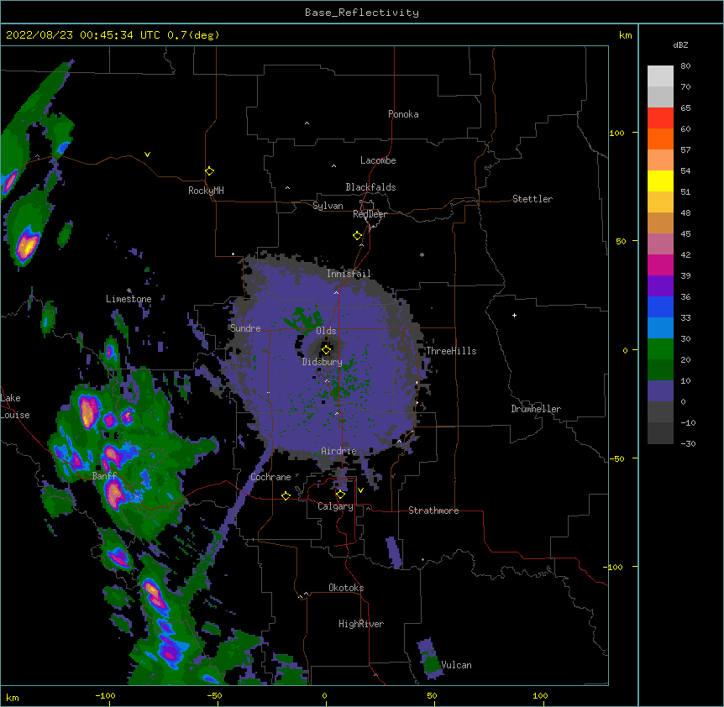Click the green 30 dBZ legend swatch
This screenshot has width=724, height=707.
click(660, 349)
